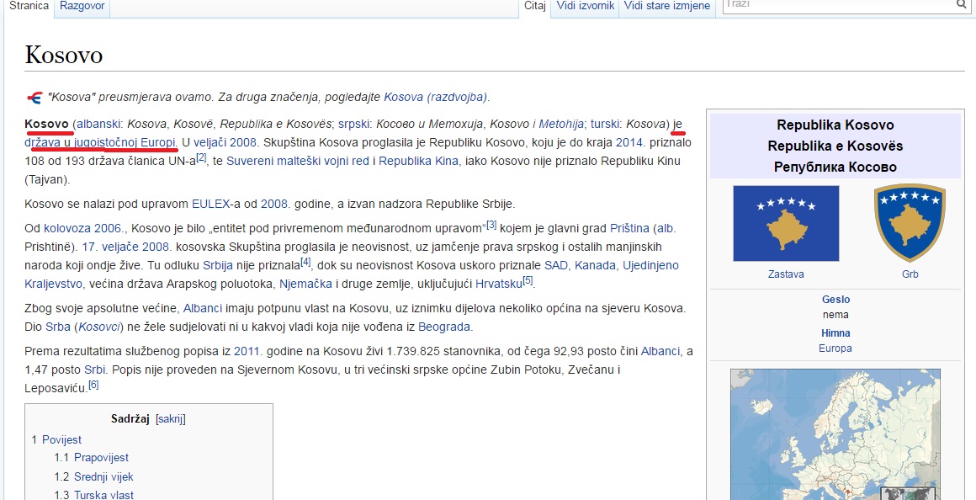Follow the Geslo infobox link
The image size is (976, 500).
(835, 300)
